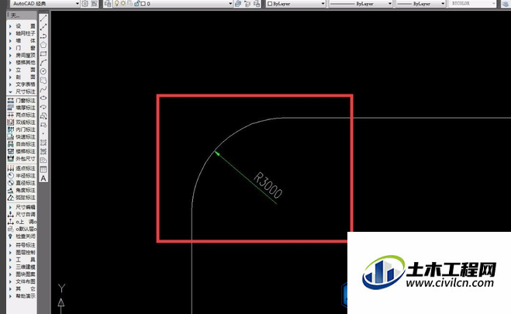This screenshot has height=314, width=511.
Task: Select the Gradient fill tool
Action: [x=43, y=151]
